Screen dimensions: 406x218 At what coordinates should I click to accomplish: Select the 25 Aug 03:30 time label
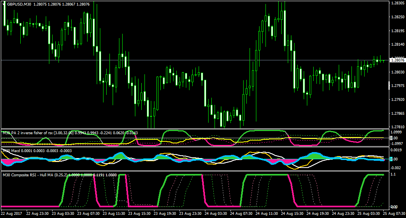click(369, 214)
